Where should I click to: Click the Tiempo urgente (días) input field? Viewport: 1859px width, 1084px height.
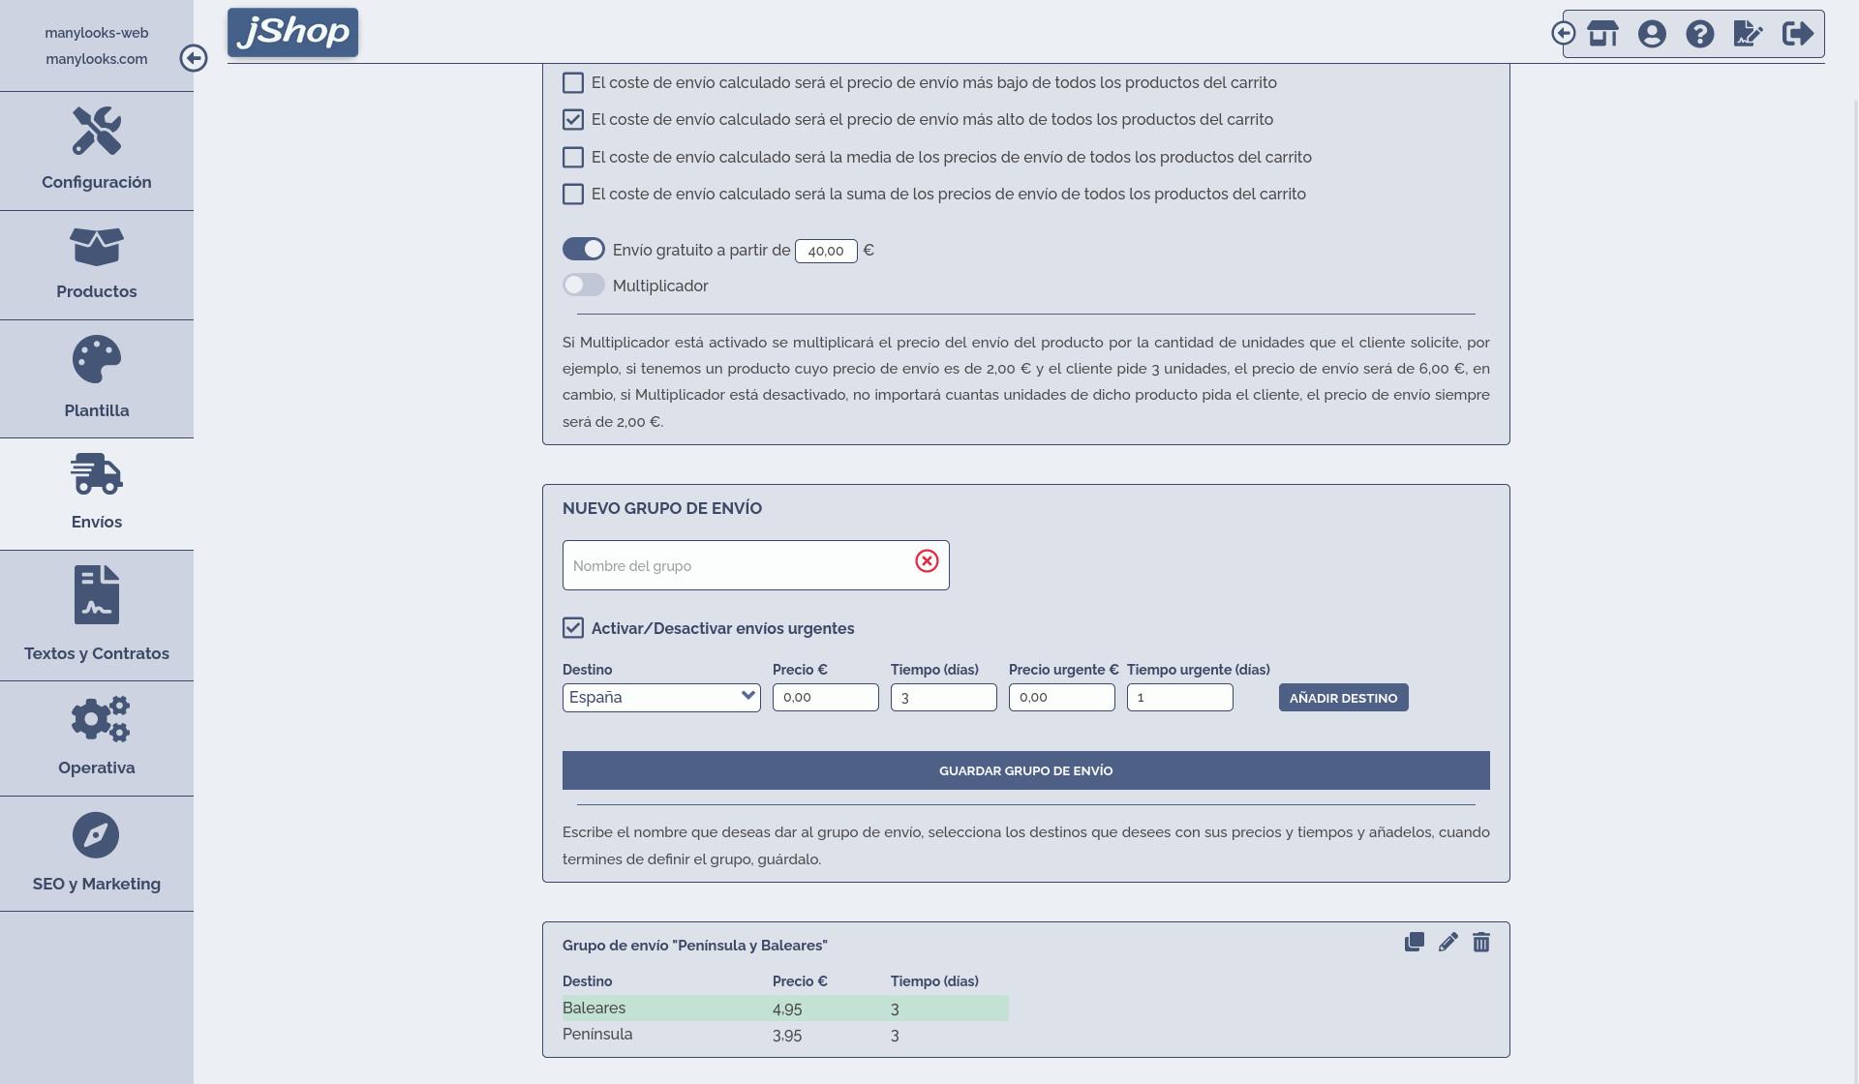click(1180, 698)
